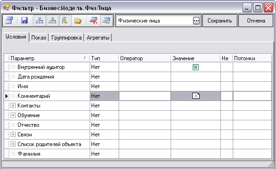This screenshot has height=169, width=276.
Task: Switch to the Условия tab
Action: 16,37
